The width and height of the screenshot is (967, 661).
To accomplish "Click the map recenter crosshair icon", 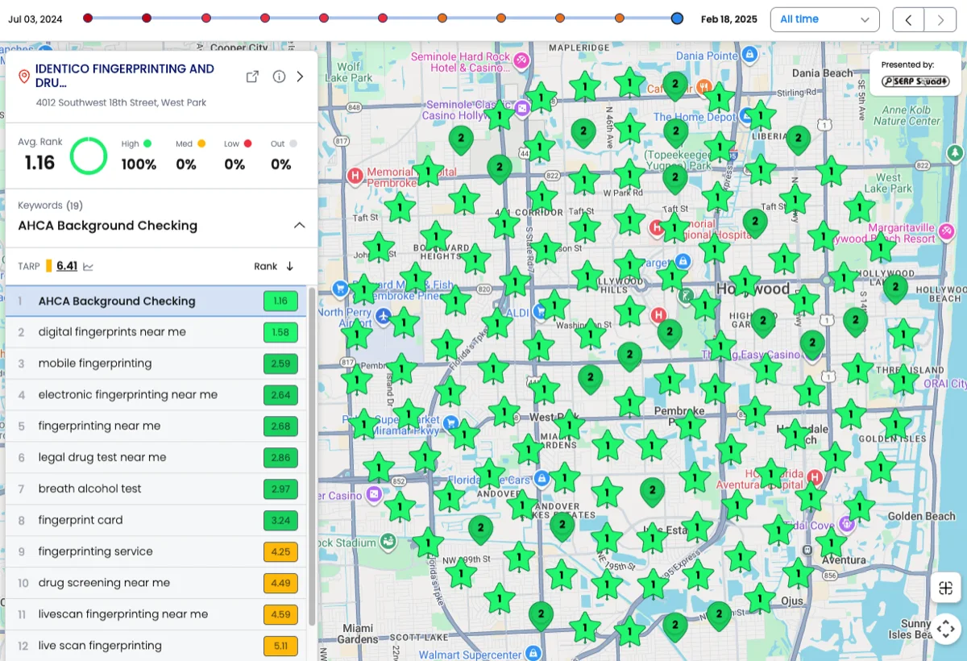I will tap(946, 628).
